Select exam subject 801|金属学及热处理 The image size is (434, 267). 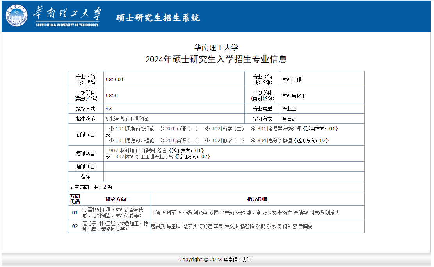pyautogui.click(x=279, y=129)
